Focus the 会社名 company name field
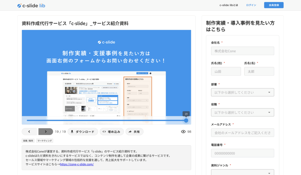This screenshot has width=301, height=175. click(x=243, y=51)
